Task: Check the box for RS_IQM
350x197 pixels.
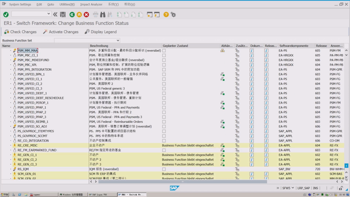Action: pos(164,169)
